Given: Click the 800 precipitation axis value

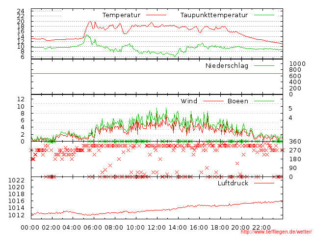Looking at the screenshot, I should click(x=295, y=70).
